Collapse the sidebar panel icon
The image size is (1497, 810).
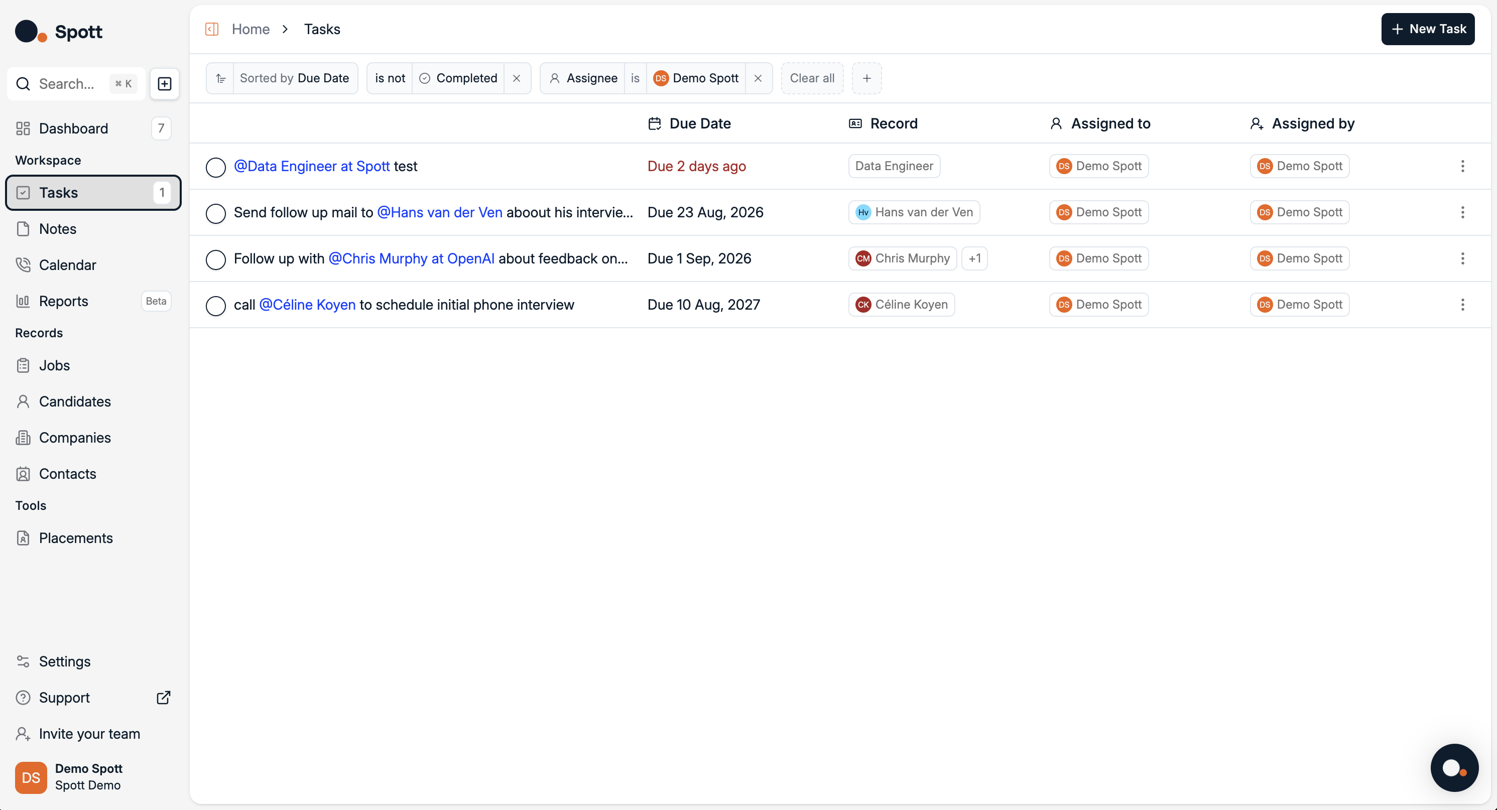(211, 29)
